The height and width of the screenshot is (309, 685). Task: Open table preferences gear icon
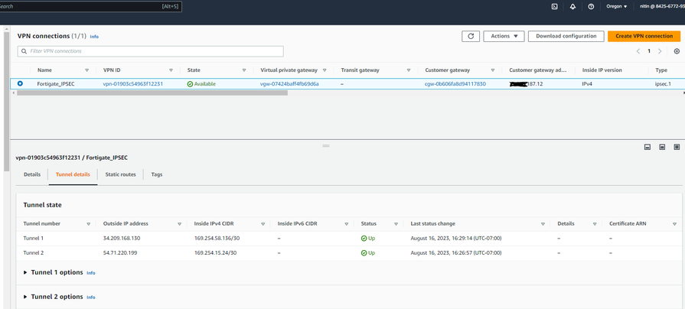click(677, 51)
